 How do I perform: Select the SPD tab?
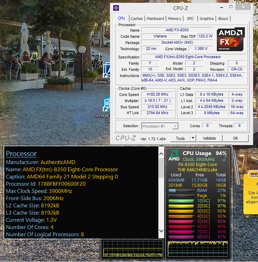[190, 19]
